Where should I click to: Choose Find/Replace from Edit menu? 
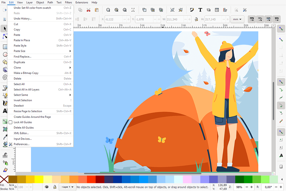coord(40,57)
